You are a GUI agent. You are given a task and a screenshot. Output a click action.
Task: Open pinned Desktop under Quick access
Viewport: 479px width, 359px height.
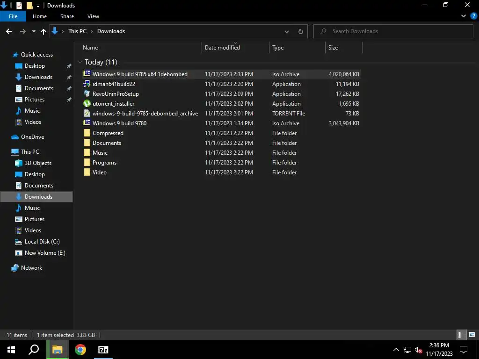(35, 65)
